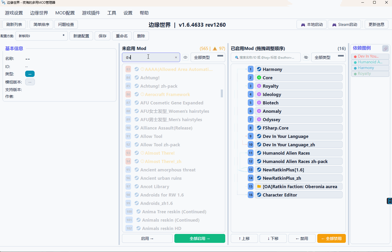Click the green Core DLC icon
The width and height of the screenshot is (392, 252).
coord(259,77)
